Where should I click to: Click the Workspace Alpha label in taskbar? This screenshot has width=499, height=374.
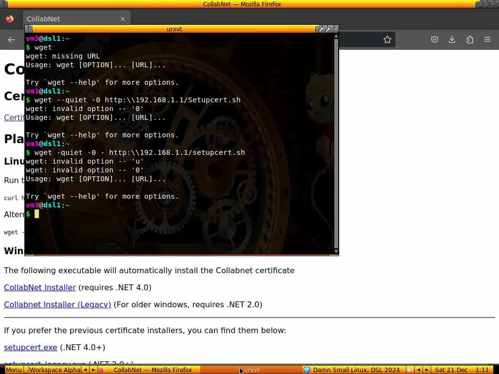coord(55,370)
